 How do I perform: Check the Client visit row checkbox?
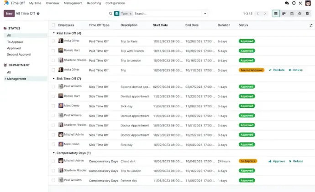tap(53, 161)
